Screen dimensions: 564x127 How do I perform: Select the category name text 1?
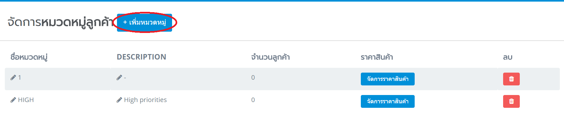coord(20,77)
